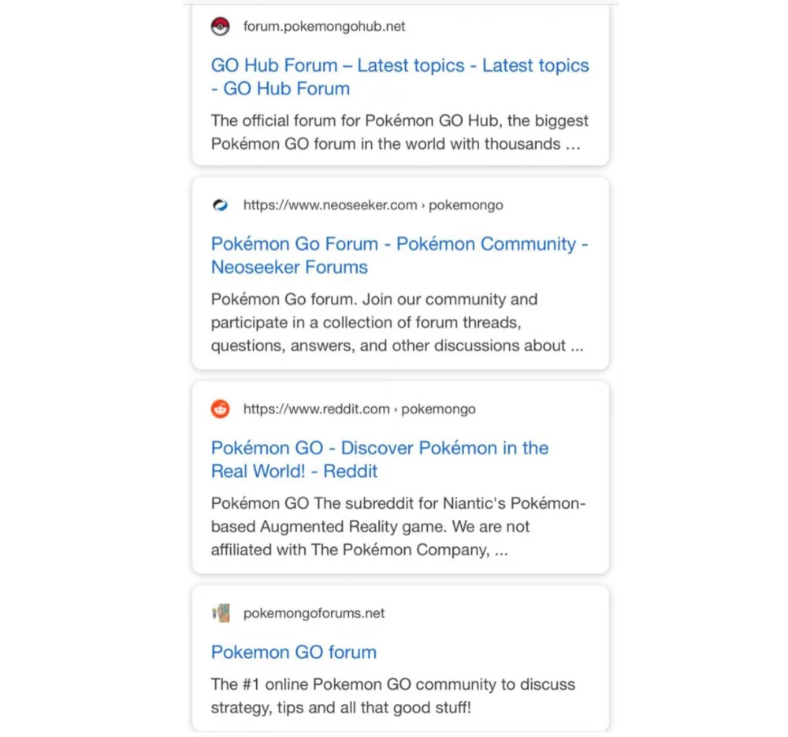Click the ellipsis ending the GO Hub snippet

[574, 145]
